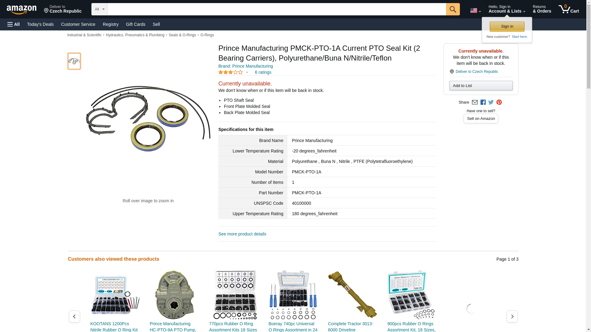Click the search magnifier Go button
Image resolution: width=591 pixels, height=332 pixels.
click(x=452, y=9)
